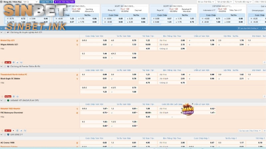Star the Giải Serie D Ý header

point(5,134)
